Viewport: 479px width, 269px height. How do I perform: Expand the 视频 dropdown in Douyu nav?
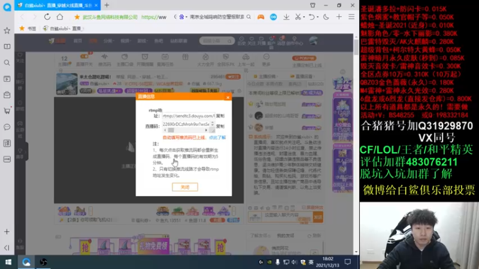coord(125,41)
